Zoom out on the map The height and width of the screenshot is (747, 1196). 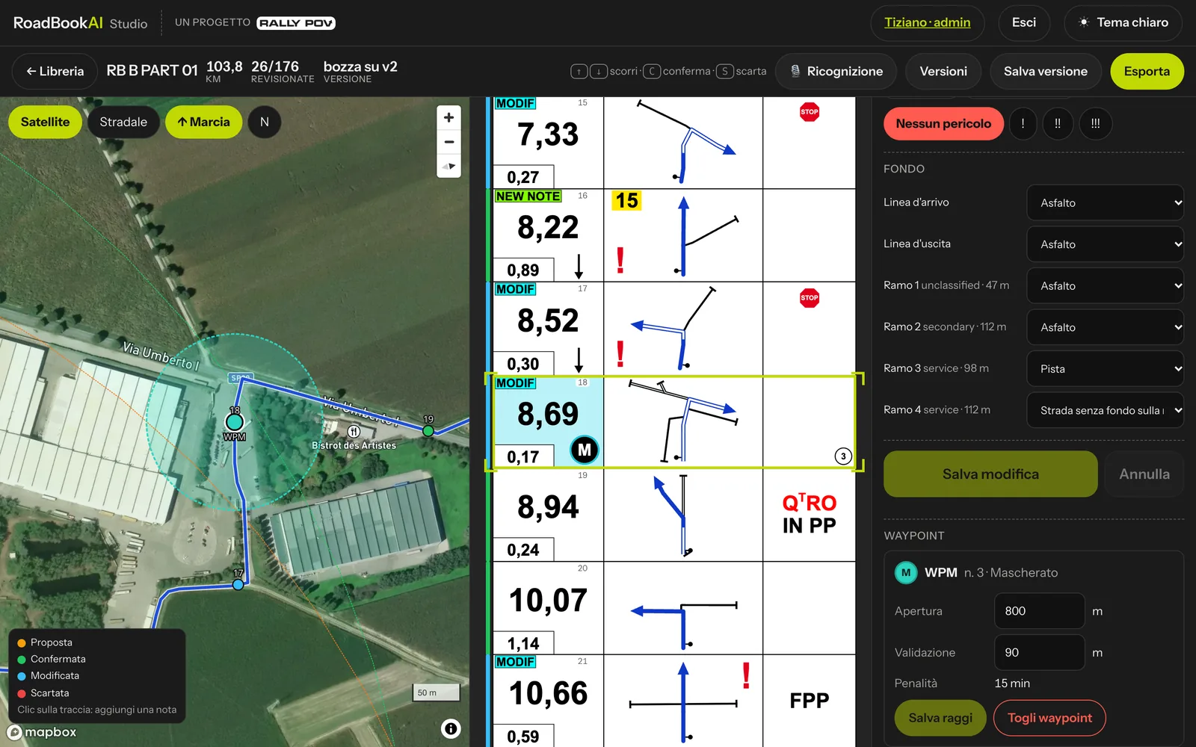coord(449,142)
